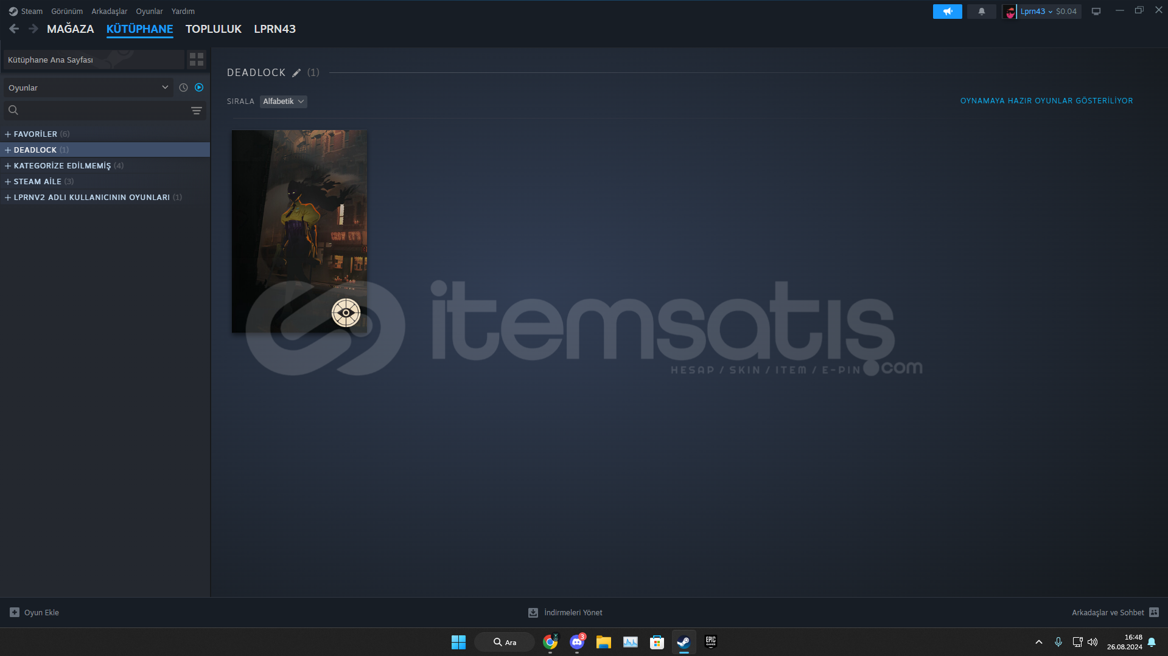1168x656 pixels.
Task: Click the $0.04 wallet balance
Action: click(x=1066, y=11)
